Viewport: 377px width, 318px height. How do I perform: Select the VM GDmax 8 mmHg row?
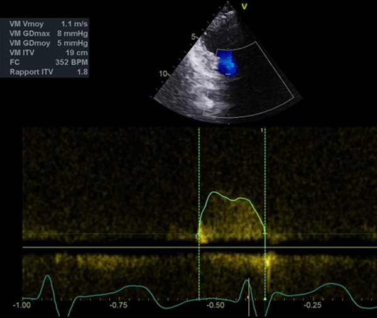48,33
